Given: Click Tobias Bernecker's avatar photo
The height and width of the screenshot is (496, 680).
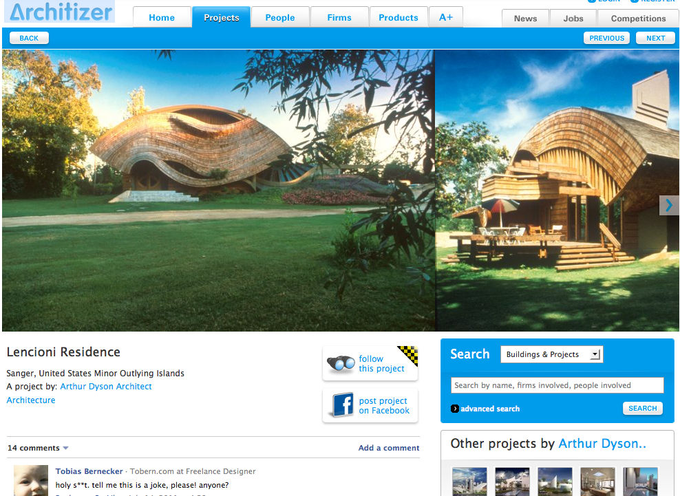Looking at the screenshot, I should point(31,480).
